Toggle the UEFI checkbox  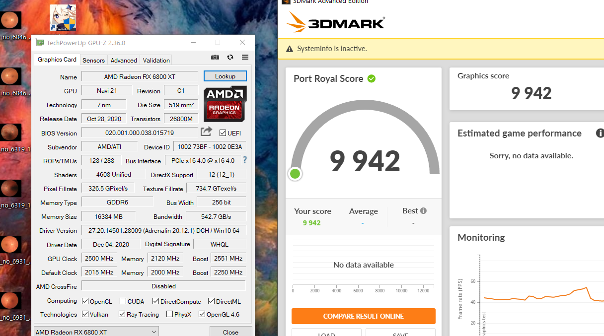click(x=223, y=133)
